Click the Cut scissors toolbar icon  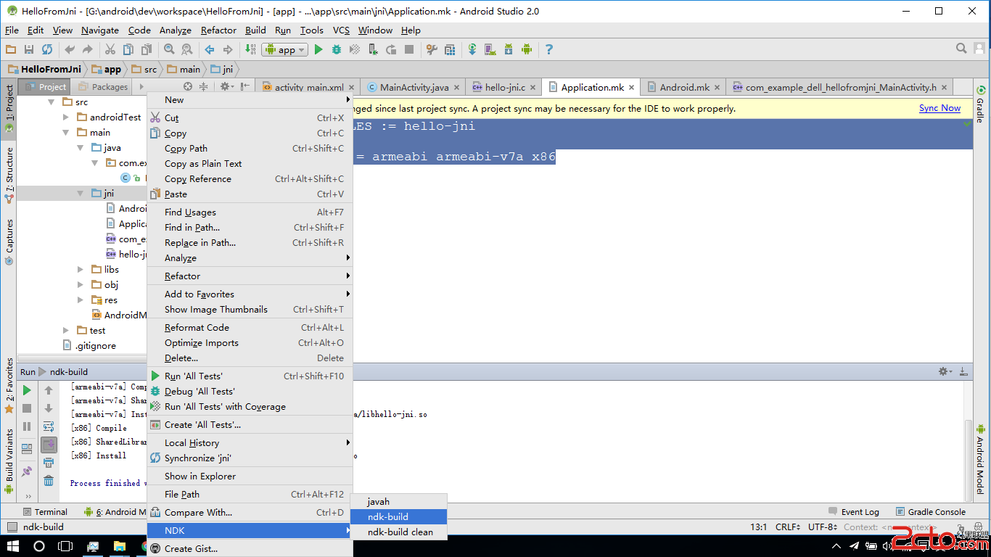coord(110,49)
